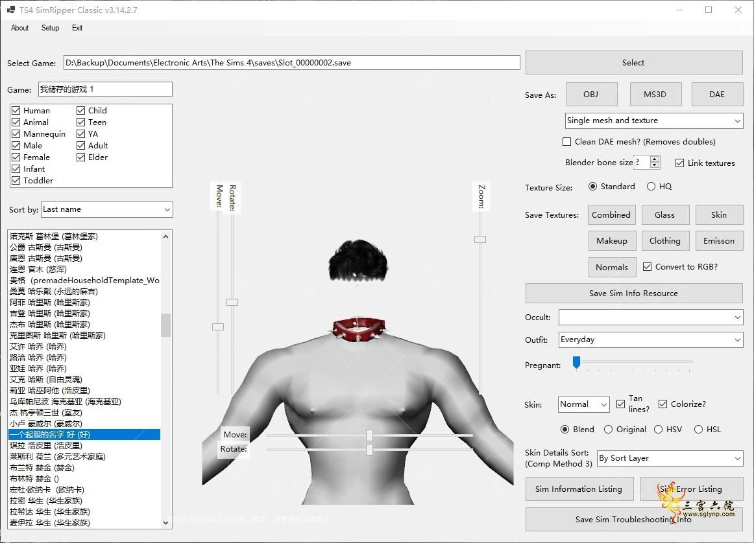Click the vertical Zoom slider handle

(x=480, y=239)
